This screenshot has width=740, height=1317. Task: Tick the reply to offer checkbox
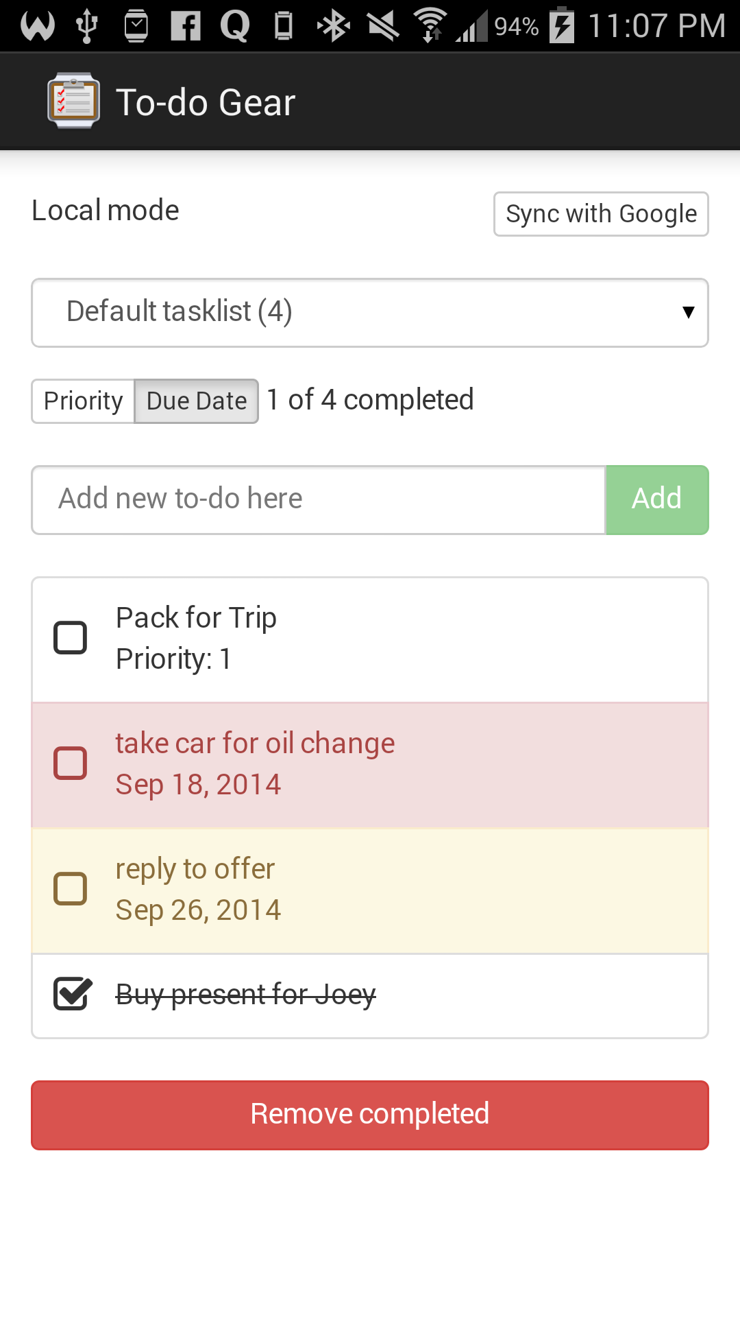point(71,889)
